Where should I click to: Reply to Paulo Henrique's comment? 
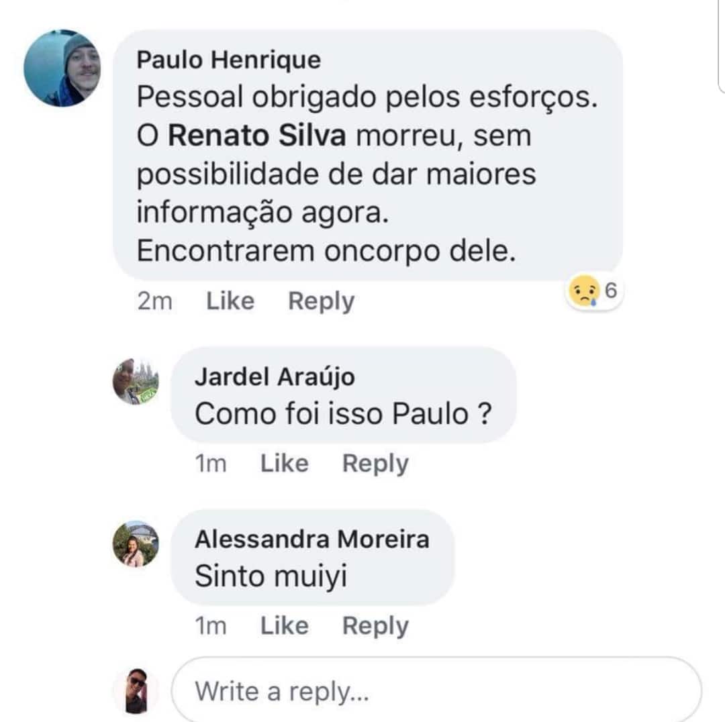pyautogui.click(x=322, y=301)
